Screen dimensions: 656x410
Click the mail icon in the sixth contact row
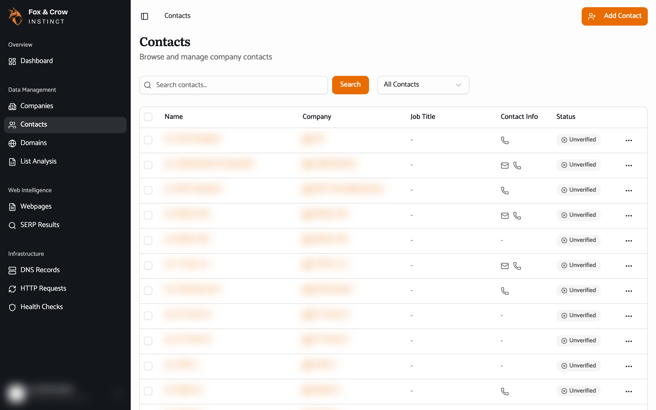pyautogui.click(x=505, y=266)
